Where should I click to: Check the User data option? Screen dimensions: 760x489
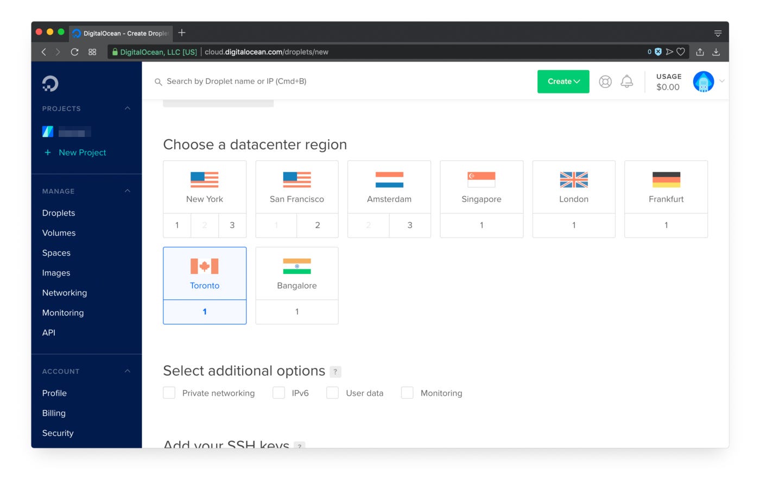333,393
